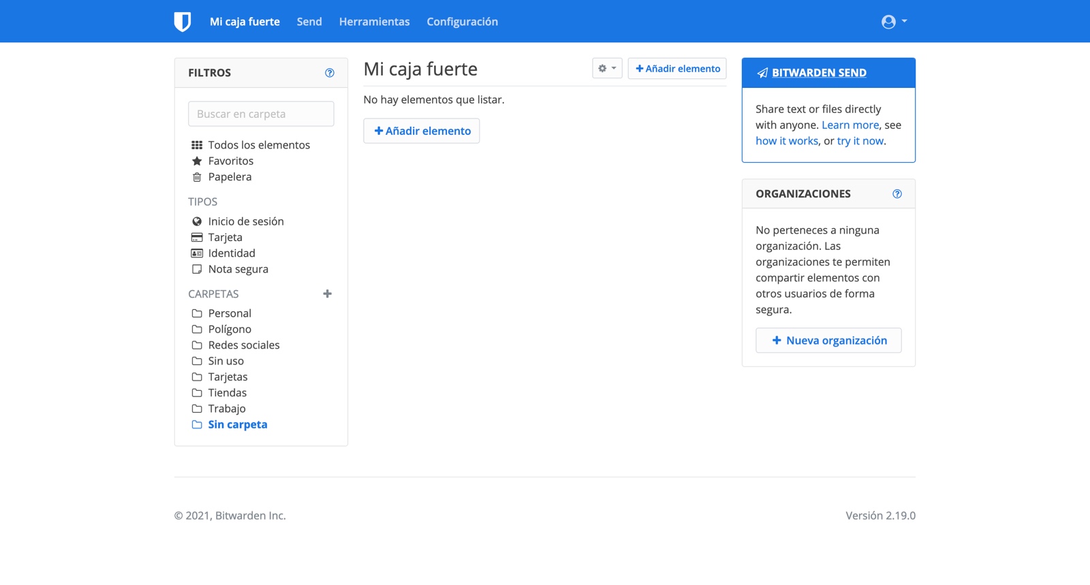Screen dimensions: 1090x585
Task: Click the Versión 2.19.0 text
Action: tap(880, 516)
